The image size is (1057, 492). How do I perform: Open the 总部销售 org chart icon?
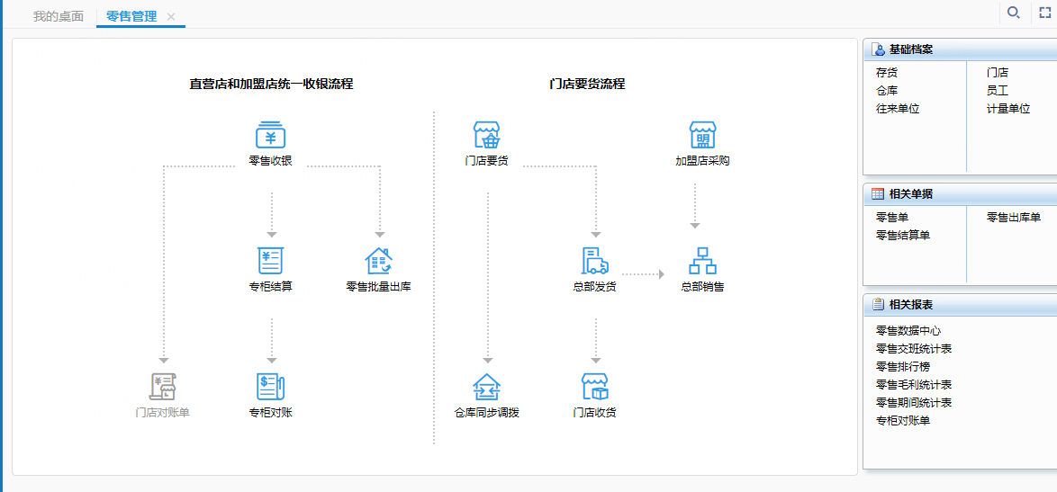click(x=702, y=260)
